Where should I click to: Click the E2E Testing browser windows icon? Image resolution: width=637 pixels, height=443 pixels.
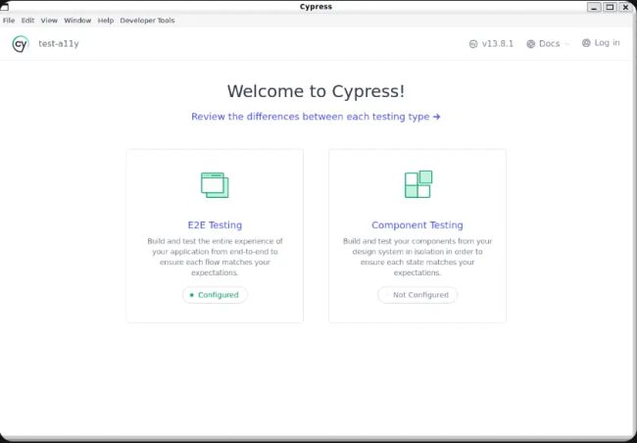coord(215,185)
